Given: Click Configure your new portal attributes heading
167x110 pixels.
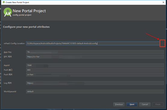Looking at the screenshot, I should click(x=26, y=27).
